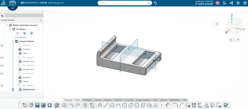Open the cm units dropdown
This screenshot has width=248, height=109.
tap(234, 40)
